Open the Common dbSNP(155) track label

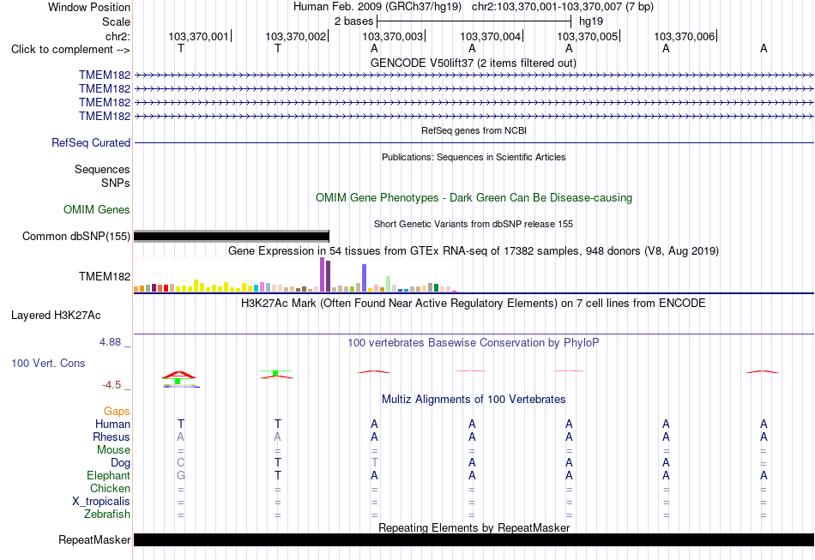76,237
